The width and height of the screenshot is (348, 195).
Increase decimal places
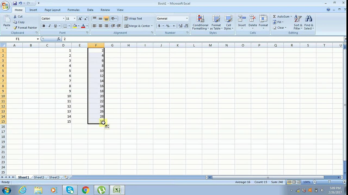(181, 26)
